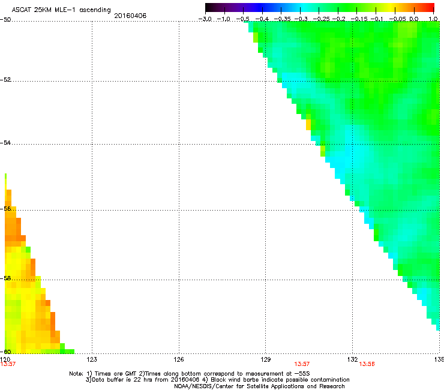Click the '-54' latitude axis label
The image size is (444, 390).
pyautogui.click(x=5, y=142)
